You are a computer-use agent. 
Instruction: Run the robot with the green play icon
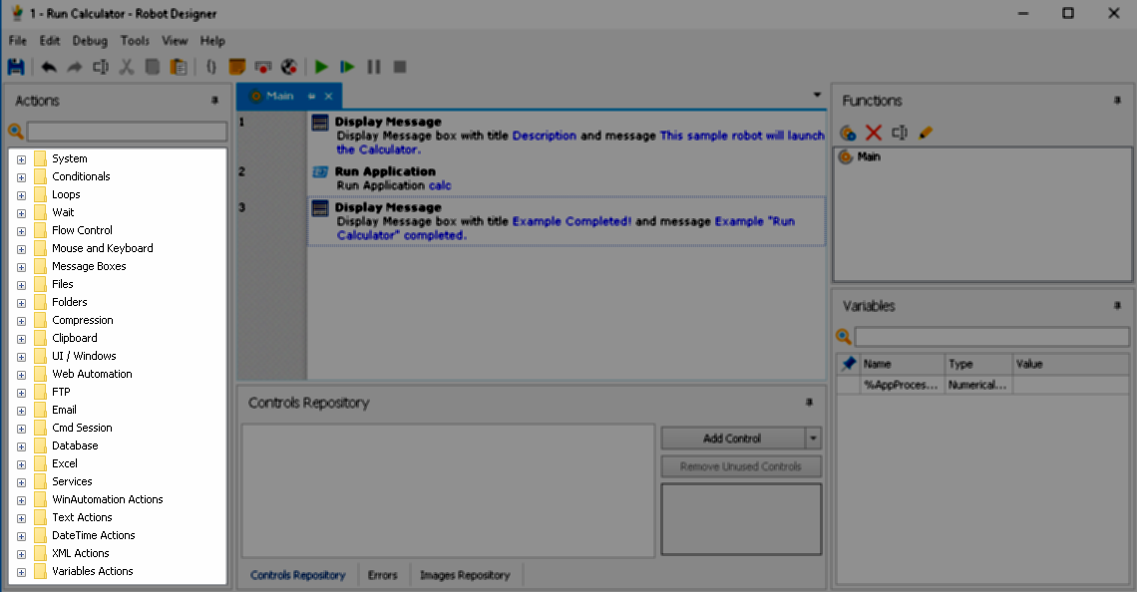coord(321,67)
